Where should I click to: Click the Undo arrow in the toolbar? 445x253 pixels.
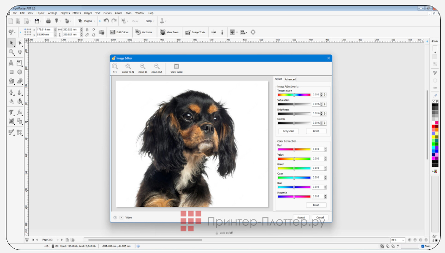106,21
